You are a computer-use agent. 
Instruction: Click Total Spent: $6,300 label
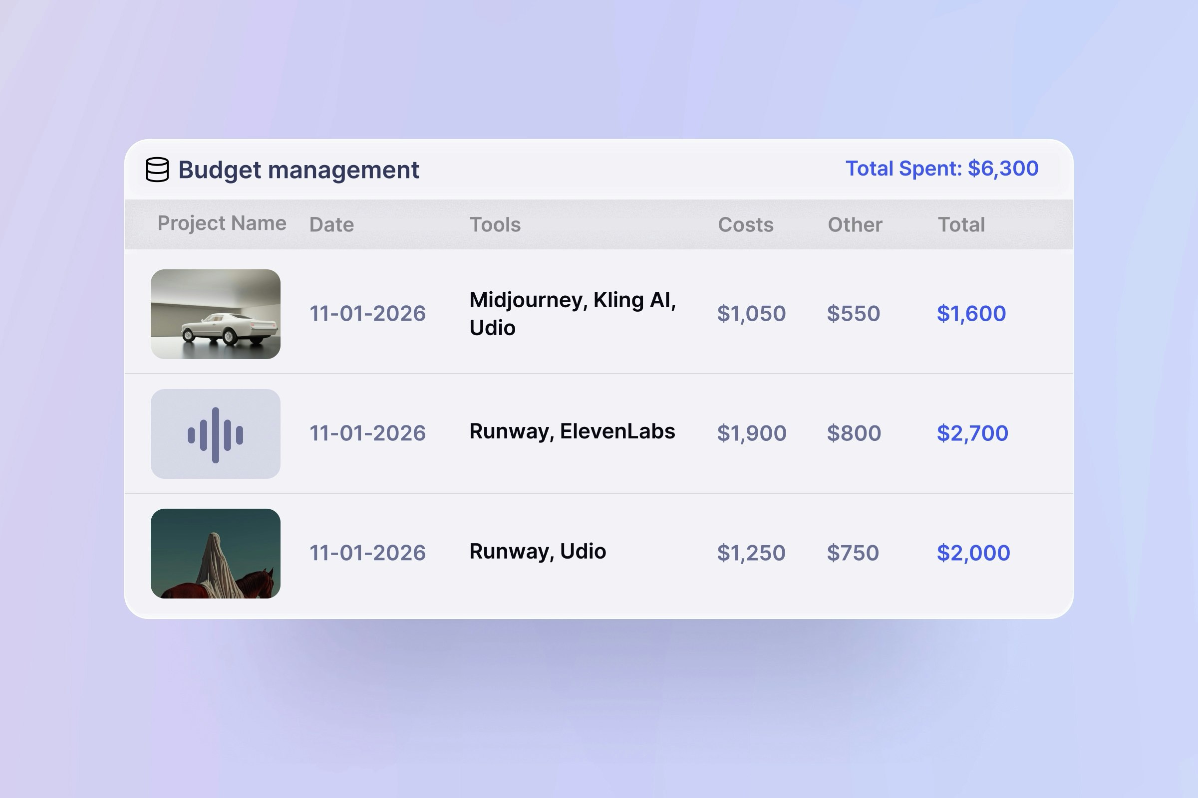(942, 169)
